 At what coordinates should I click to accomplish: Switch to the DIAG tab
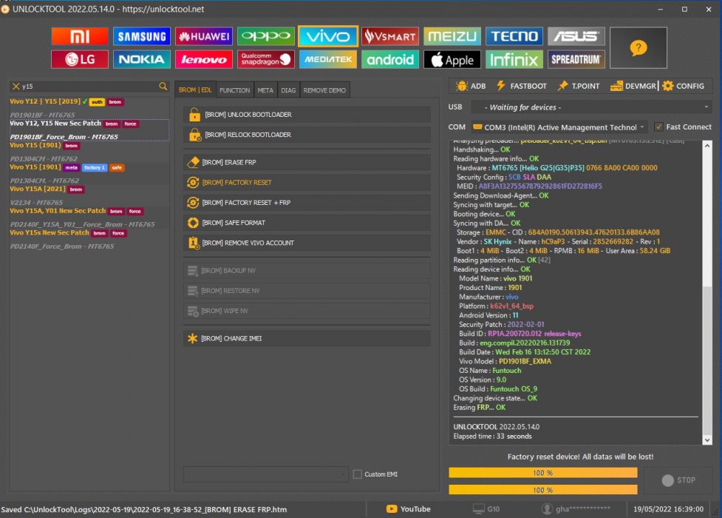[x=288, y=90]
